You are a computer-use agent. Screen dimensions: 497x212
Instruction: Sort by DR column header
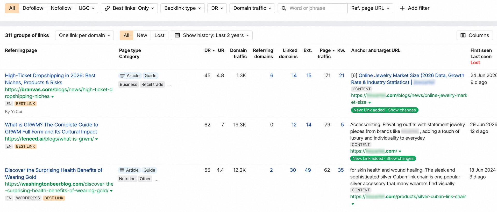pyautogui.click(x=209, y=50)
